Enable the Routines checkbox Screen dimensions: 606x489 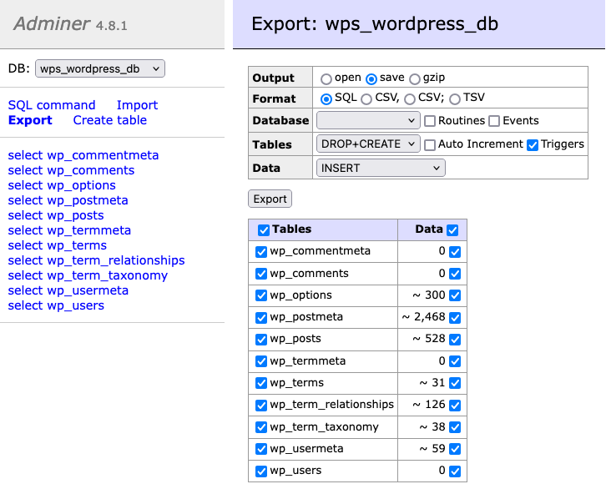pyautogui.click(x=431, y=121)
